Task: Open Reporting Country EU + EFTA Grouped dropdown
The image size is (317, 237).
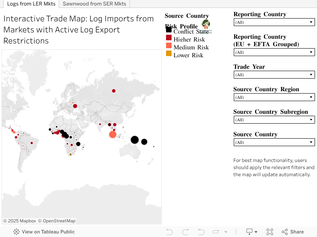Action: (274, 53)
